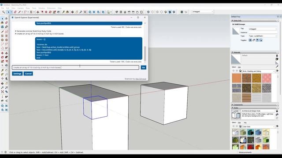Click the Zoom Extents tool in left palette
Image resolution: width=282 pixels, height=158 pixels.
[x=2, y=92]
